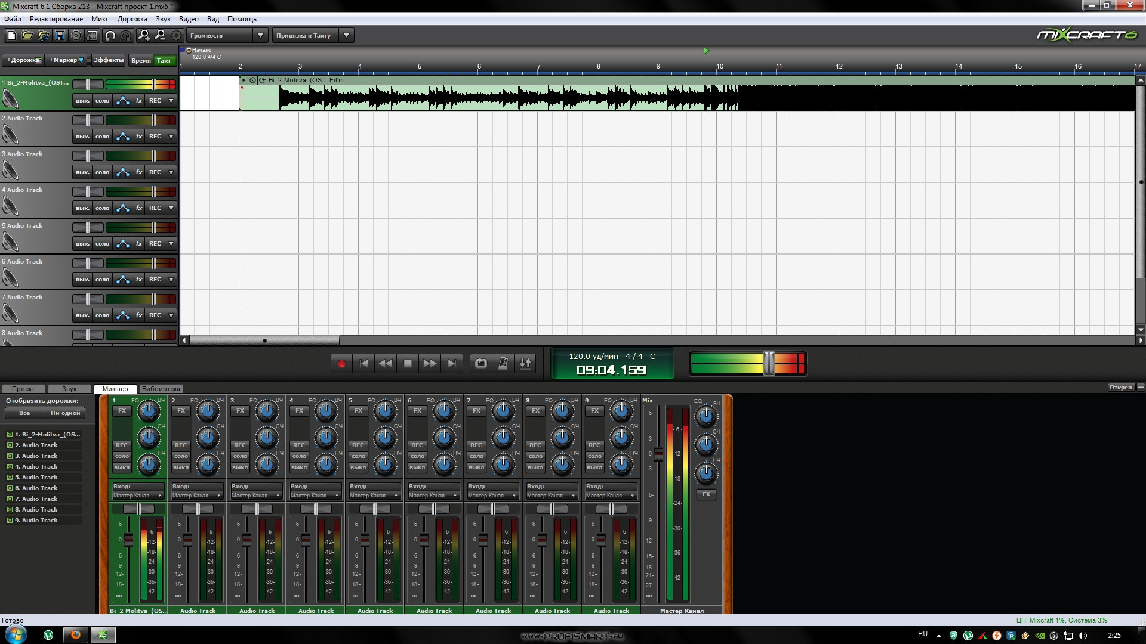1146x644 pixels.
Task: Zoom out with the magnifier minus icon
Action: [x=160, y=36]
